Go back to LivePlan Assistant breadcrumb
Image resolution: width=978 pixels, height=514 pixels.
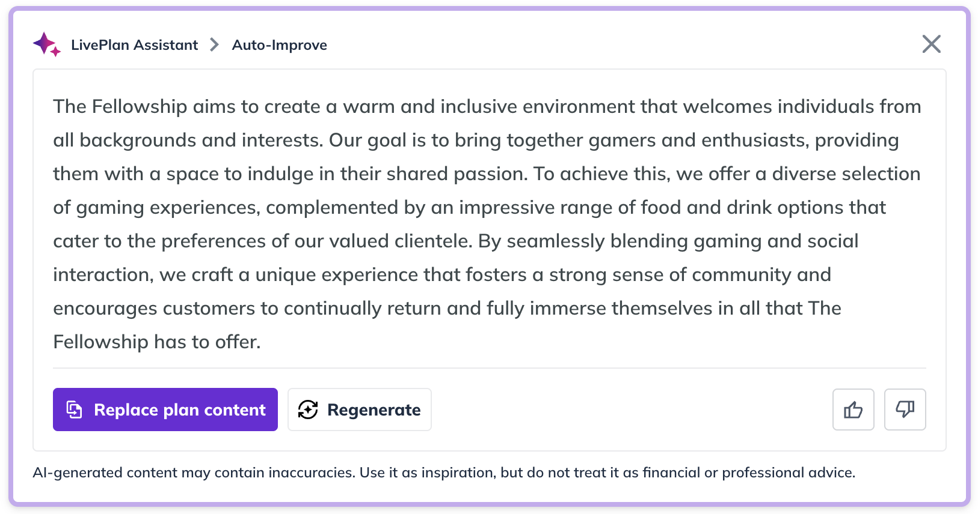[134, 45]
